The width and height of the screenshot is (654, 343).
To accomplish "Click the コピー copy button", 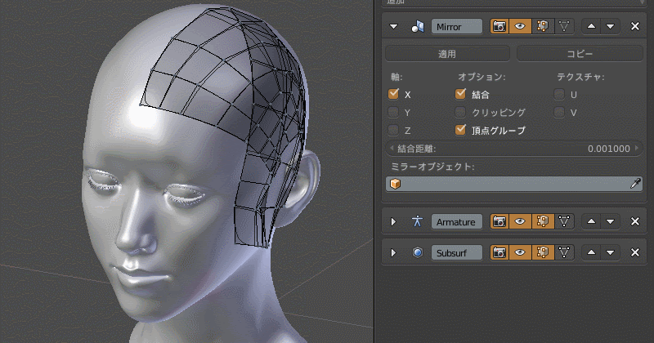I will [x=580, y=54].
